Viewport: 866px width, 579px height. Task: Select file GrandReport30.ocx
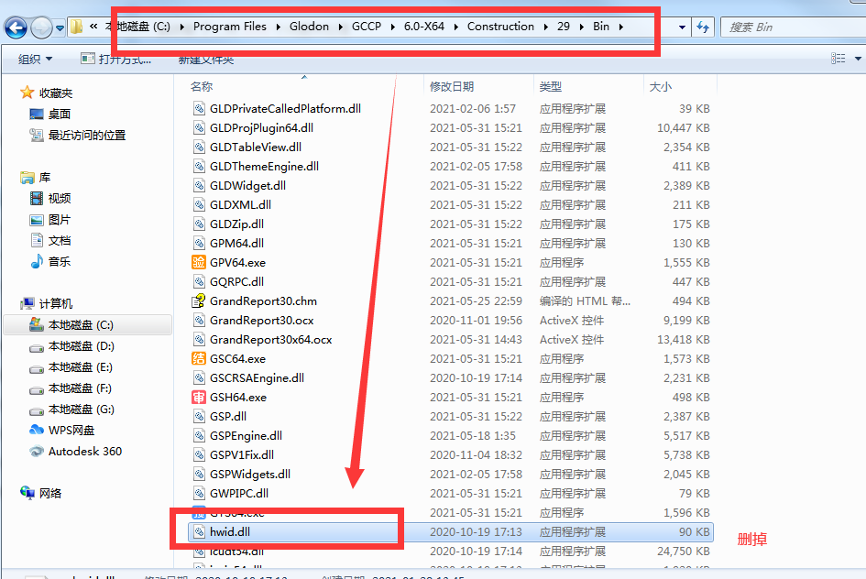pos(262,320)
